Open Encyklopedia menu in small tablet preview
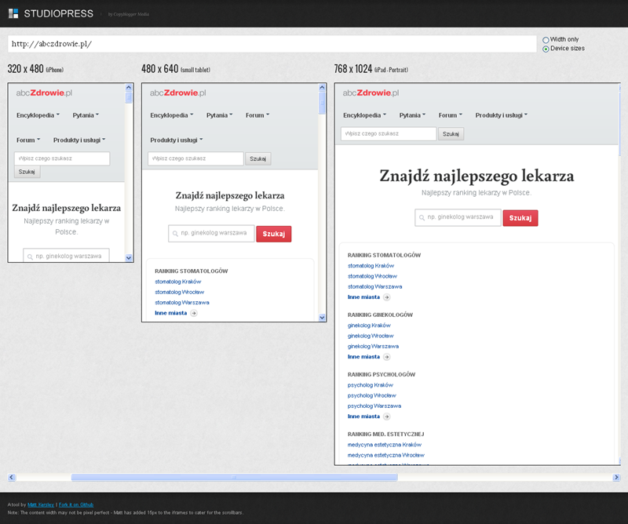 coord(171,115)
